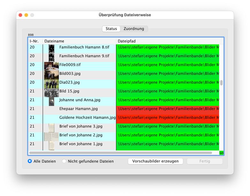Open the Status tab

[111, 29]
